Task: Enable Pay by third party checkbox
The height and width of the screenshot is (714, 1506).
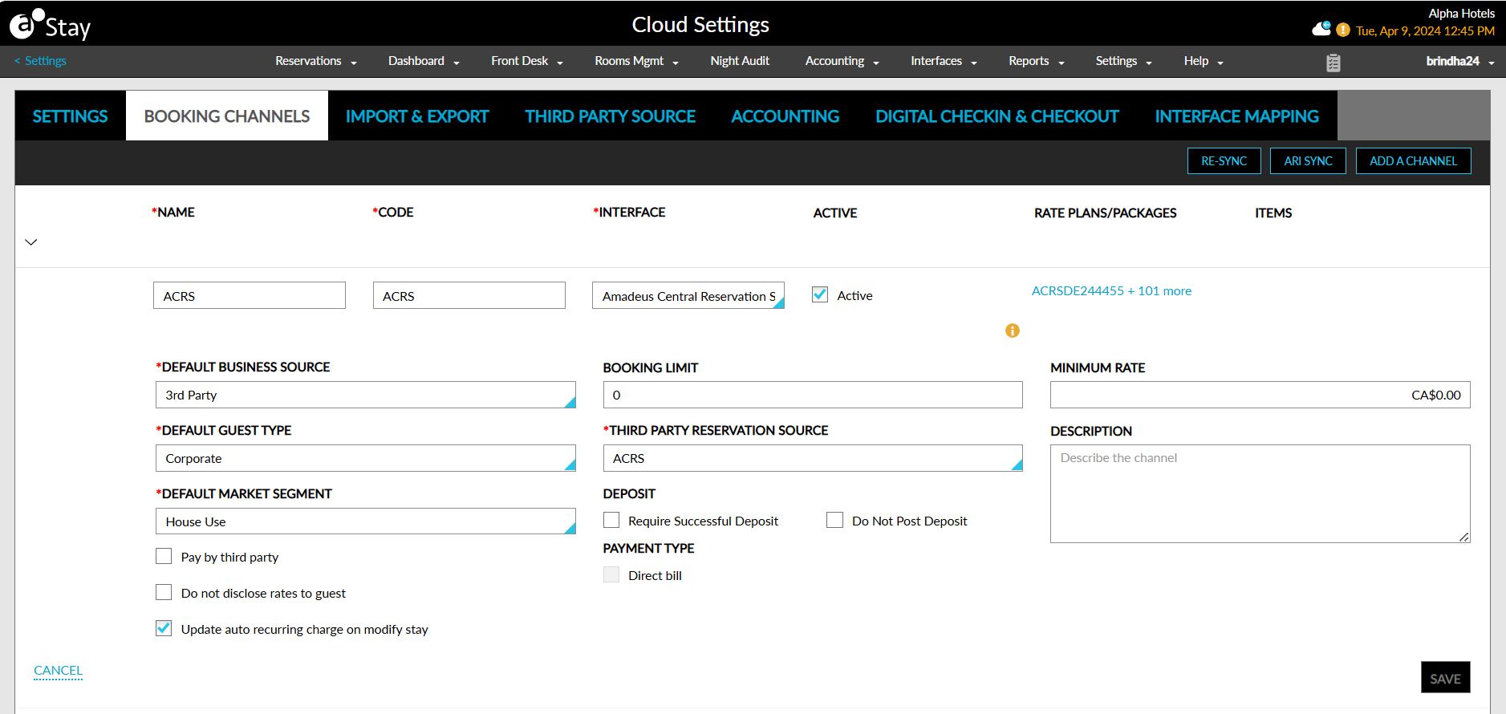Action: click(x=164, y=557)
